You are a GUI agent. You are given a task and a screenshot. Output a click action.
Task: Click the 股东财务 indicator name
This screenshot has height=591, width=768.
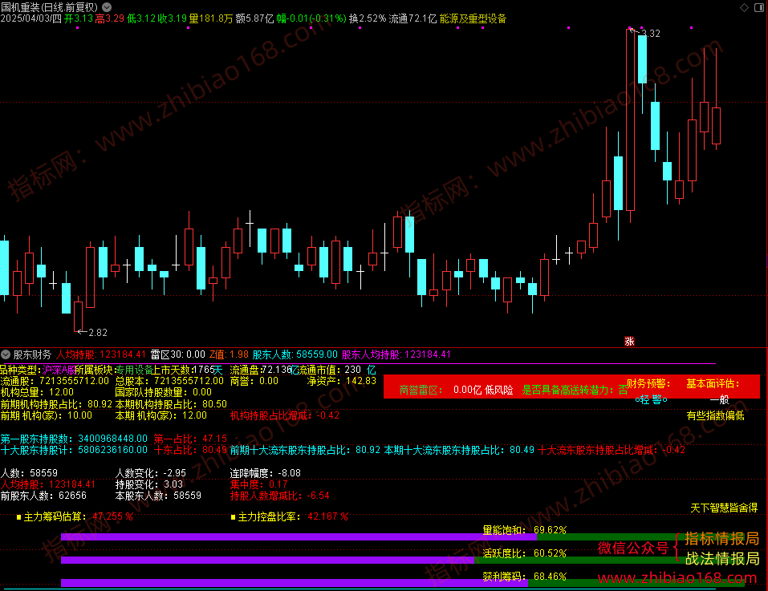pos(32,354)
